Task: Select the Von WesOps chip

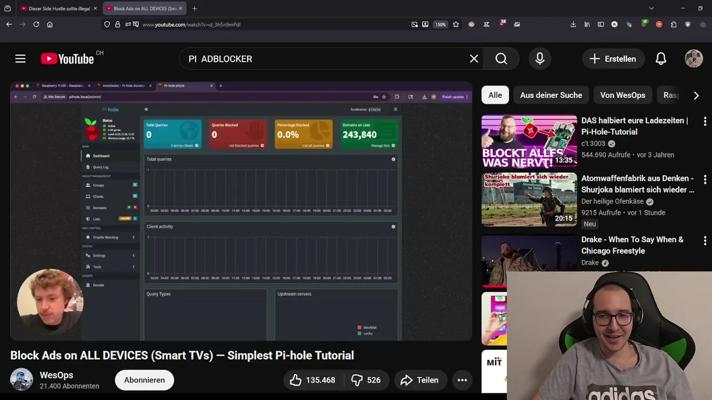Action: (x=622, y=95)
